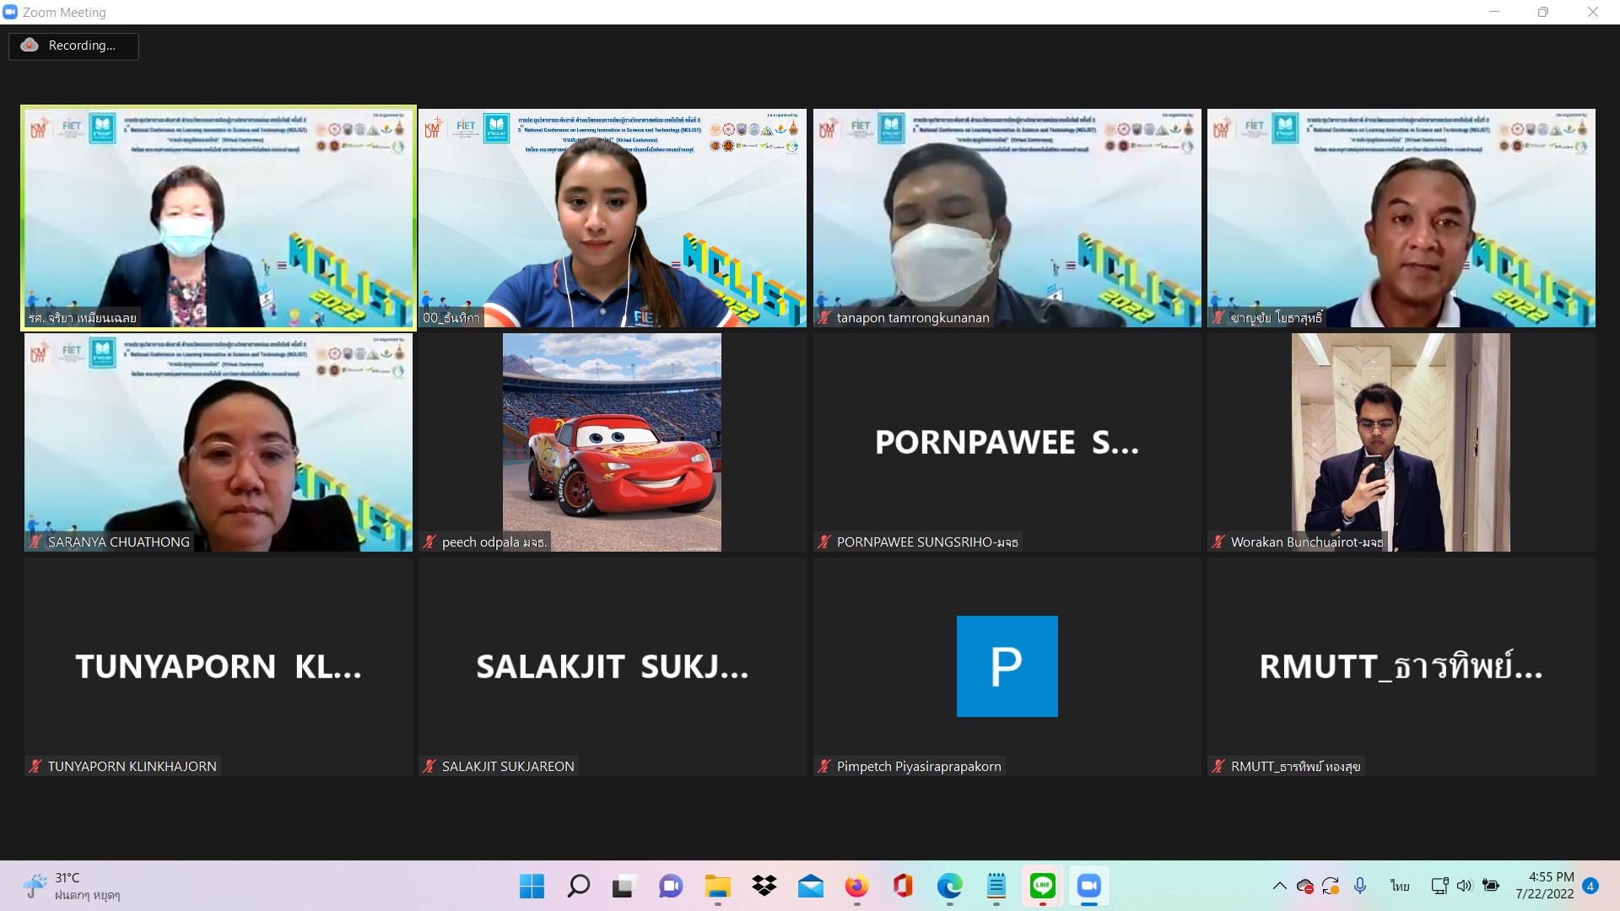Open Windows Search from the taskbar
Viewport: 1620px width, 911px height.
coord(579,886)
